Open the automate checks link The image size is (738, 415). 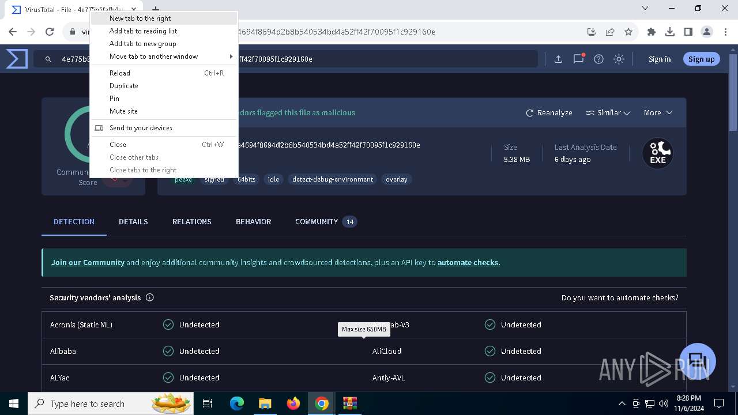pyautogui.click(x=469, y=262)
